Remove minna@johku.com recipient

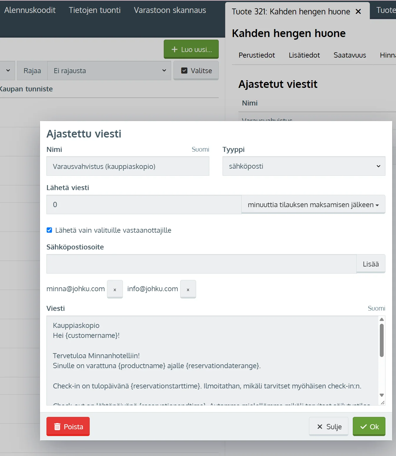pos(115,289)
